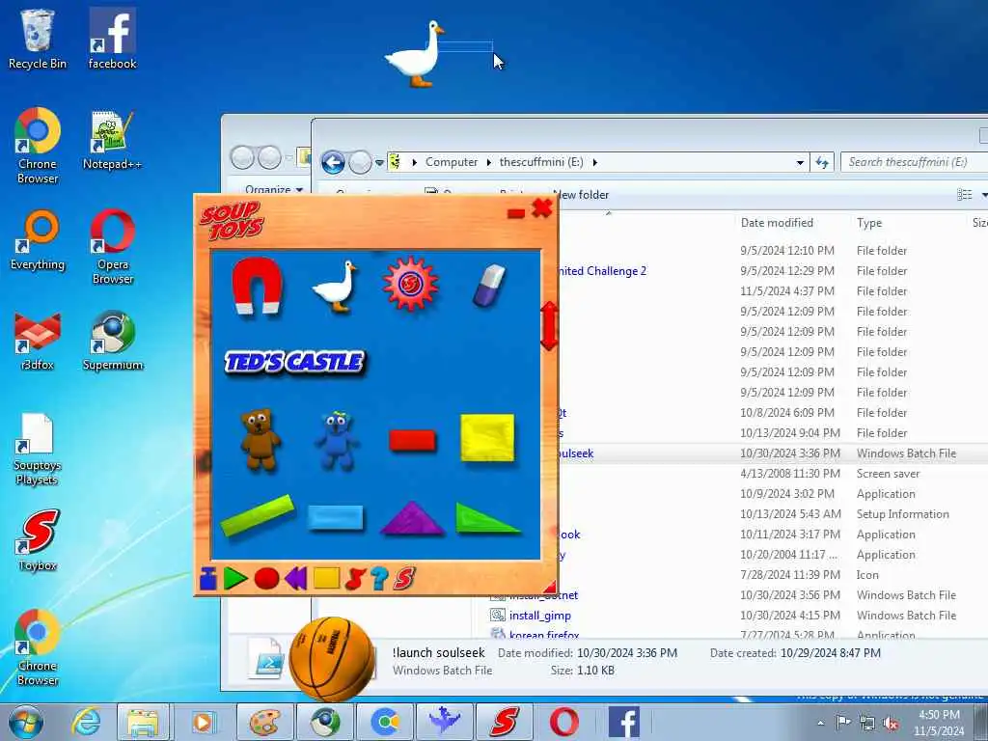Choose the light blue rectangle block
The height and width of the screenshot is (741, 988).
coord(336,517)
